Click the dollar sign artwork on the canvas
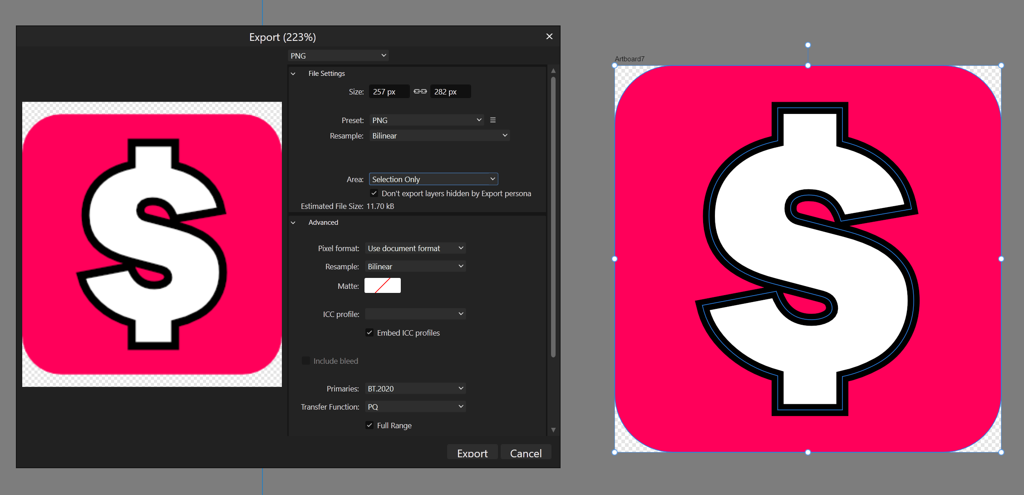The height and width of the screenshot is (495, 1024). coord(808,259)
